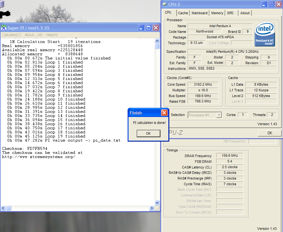This screenshot has height=232, width=283.
Task: Click the PI value output pi_data.txt line
Action: (x=64, y=140)
